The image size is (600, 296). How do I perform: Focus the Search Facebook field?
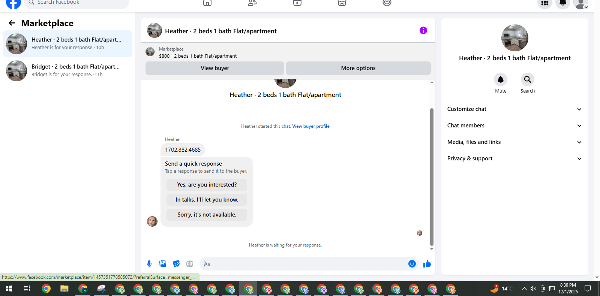coord(76,3)
